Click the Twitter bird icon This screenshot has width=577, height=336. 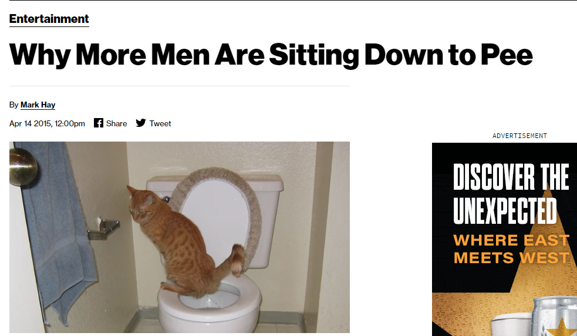click(x=140, y=123)
